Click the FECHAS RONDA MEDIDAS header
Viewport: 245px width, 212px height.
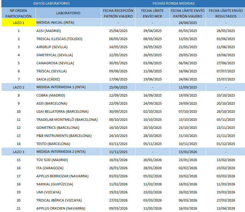(x=173, y=3)
